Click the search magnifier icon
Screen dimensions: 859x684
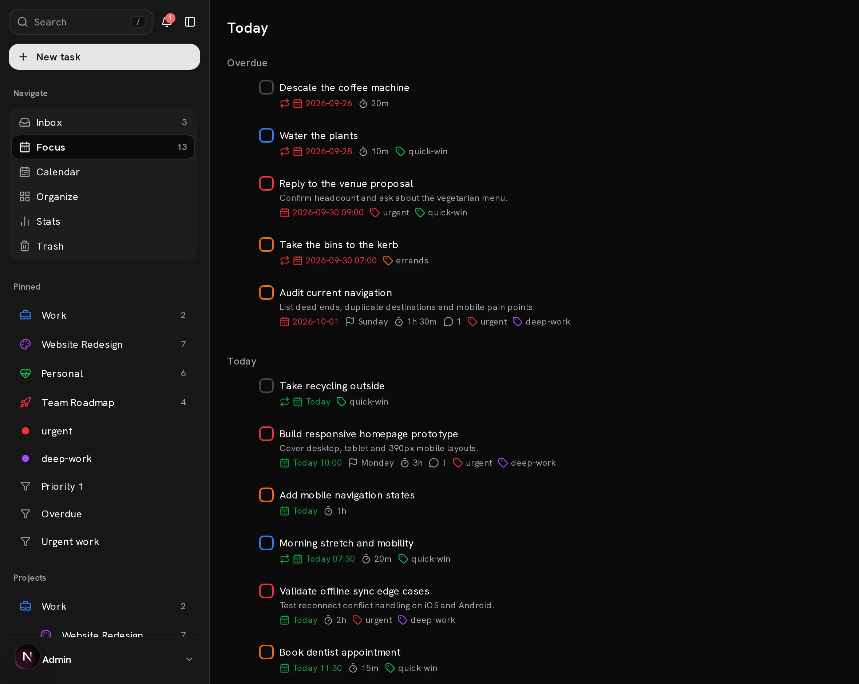(x=23, y=22)
